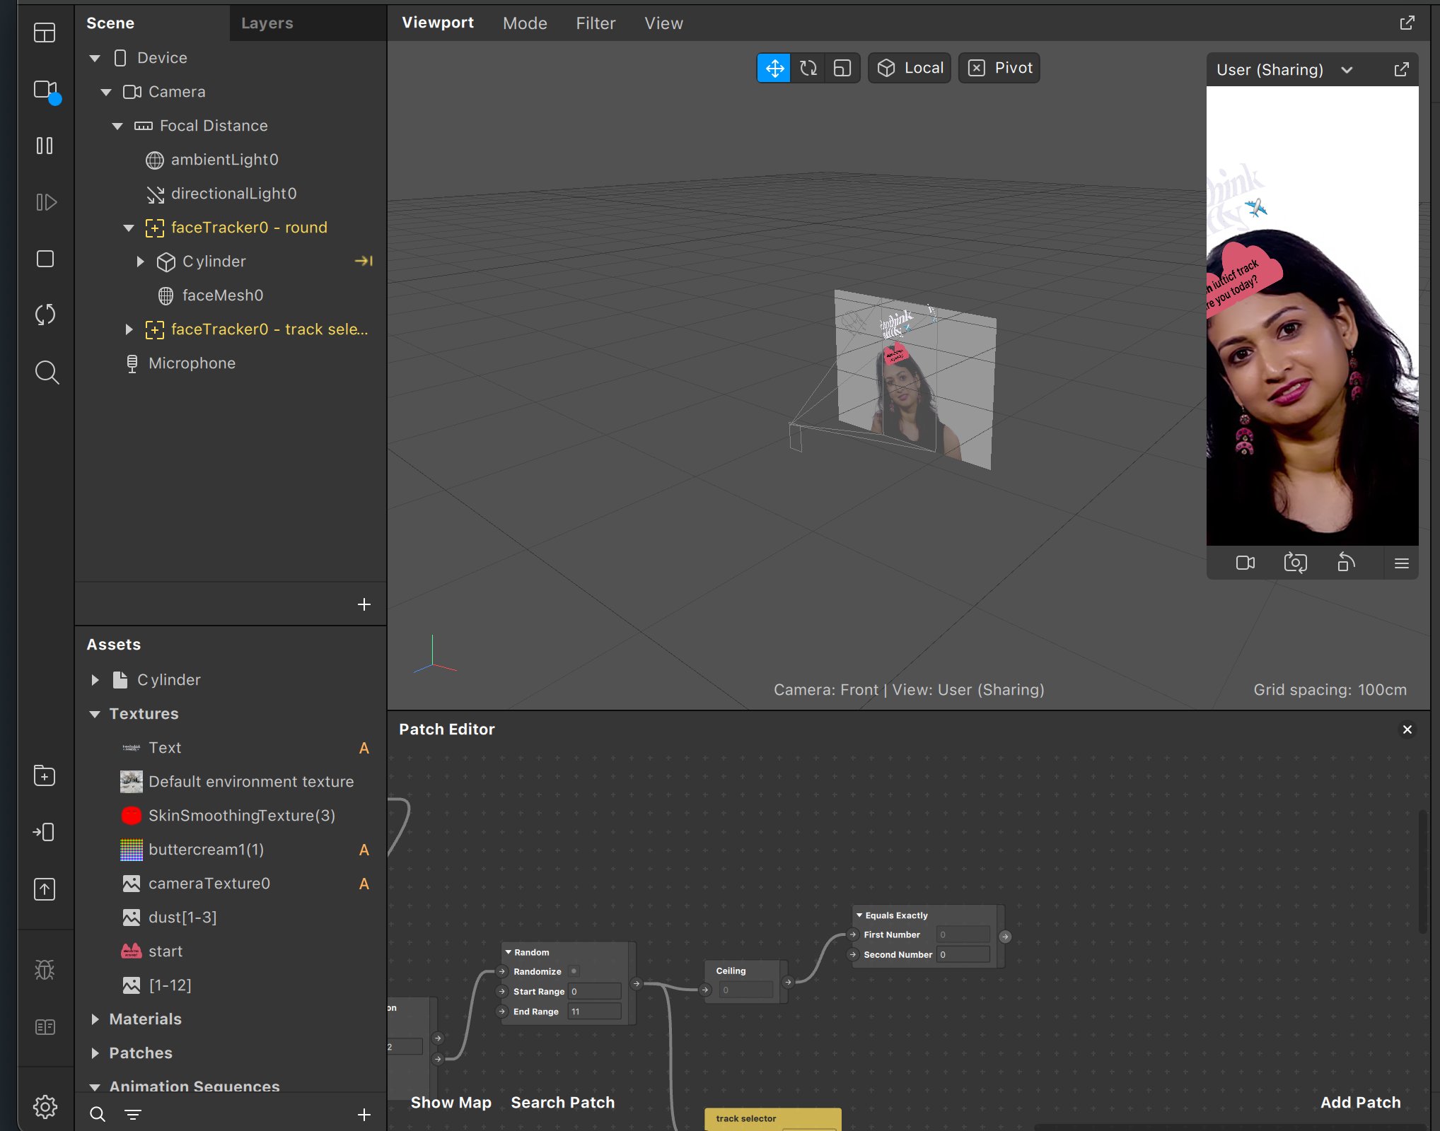Add a new asset with plus
Screen dimensions: 1440x1131
[x=364, y=1115]
